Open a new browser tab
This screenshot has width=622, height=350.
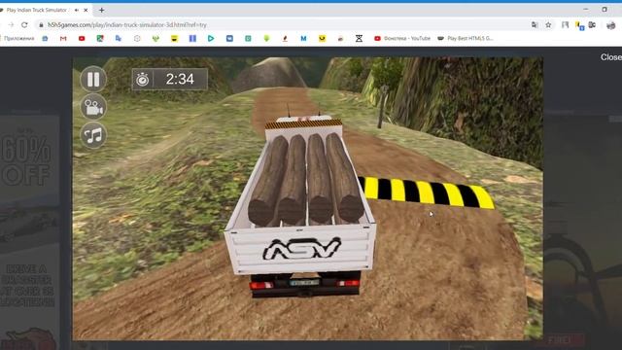tap(101, 10)
